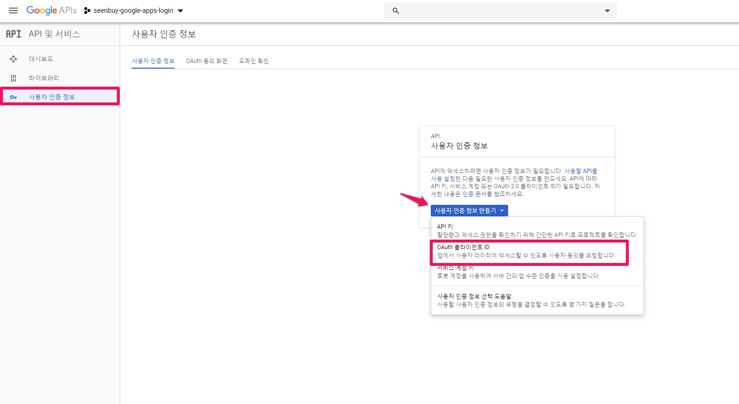
Task: Toggle the 사용자 인증 정보 만들기 dropdown button
Action: coord(469,211)
